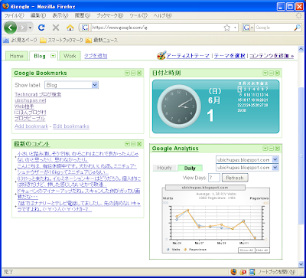This screenshot has width=306, height=278.
Task: Switch to the Home tab
Action: [x=17, y=56]
